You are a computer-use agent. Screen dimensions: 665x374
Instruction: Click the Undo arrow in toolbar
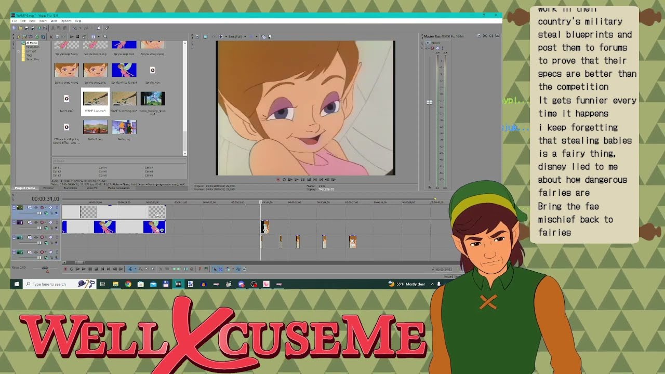point(75,28)
